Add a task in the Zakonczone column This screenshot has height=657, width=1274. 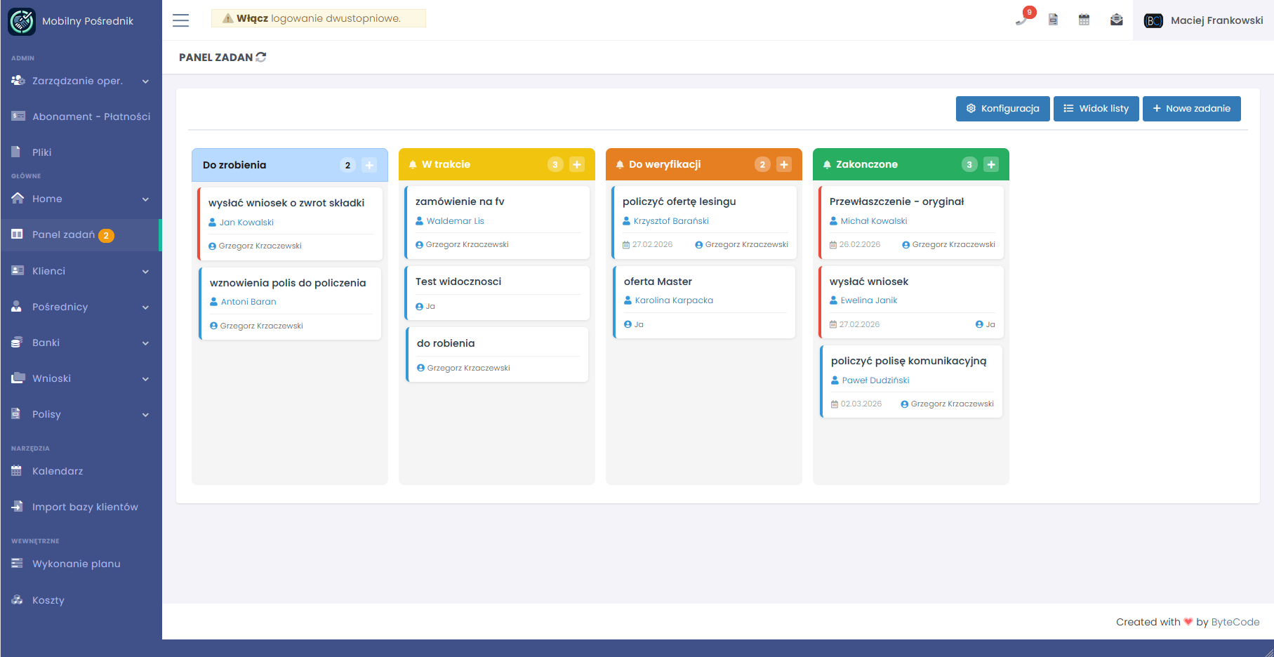[x=991, y=164]
